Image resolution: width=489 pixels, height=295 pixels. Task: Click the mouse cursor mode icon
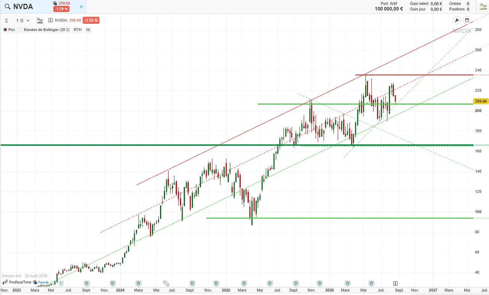[6, 21]
